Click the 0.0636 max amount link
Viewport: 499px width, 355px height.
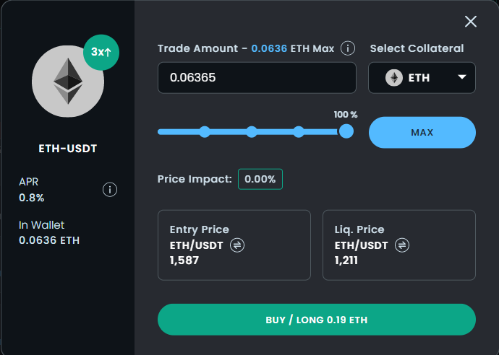click(269, 48)
